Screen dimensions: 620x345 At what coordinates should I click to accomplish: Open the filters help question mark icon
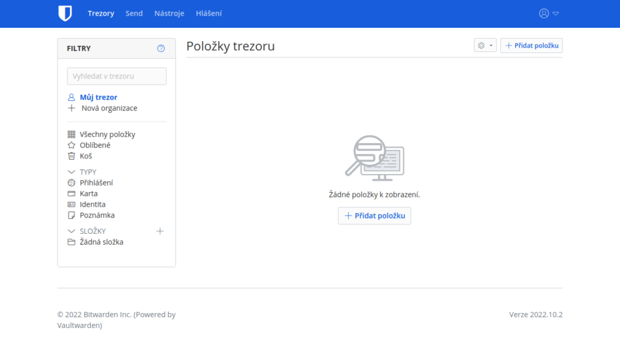click(x=160, y=48)
